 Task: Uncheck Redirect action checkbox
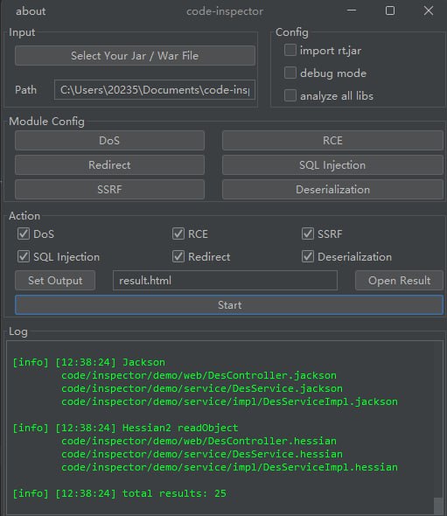tap(178, 256)
